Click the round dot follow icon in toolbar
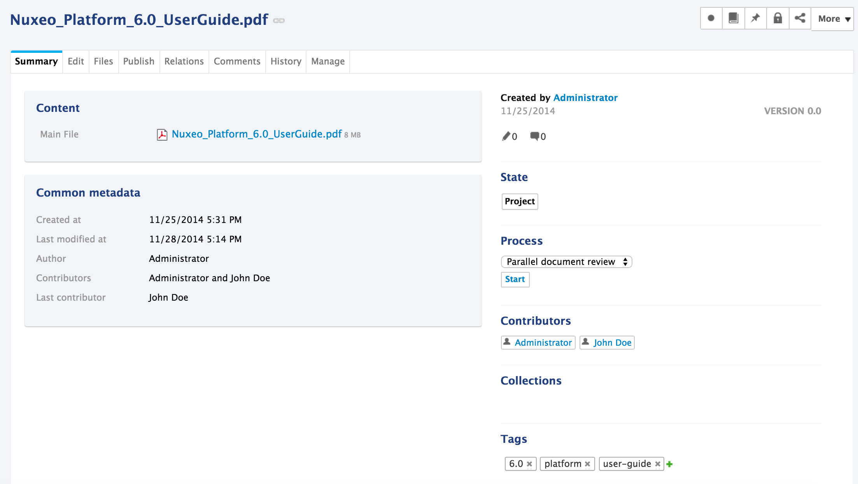Screen dimensions: 858x484 click(x=711, y=18)
